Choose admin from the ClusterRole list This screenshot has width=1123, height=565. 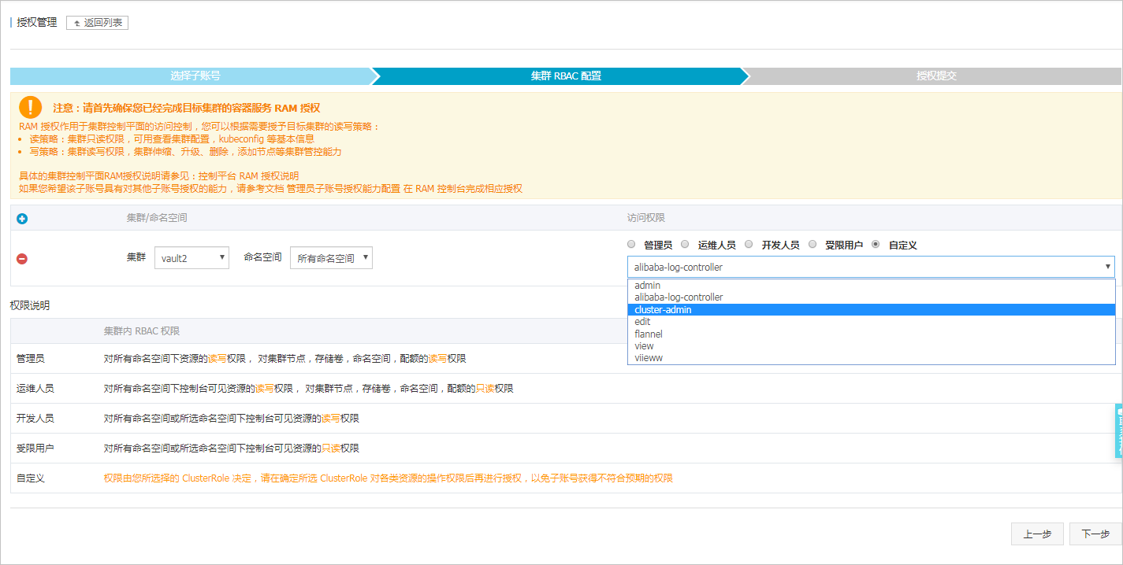pyautogui.click(x=871, y=286)
